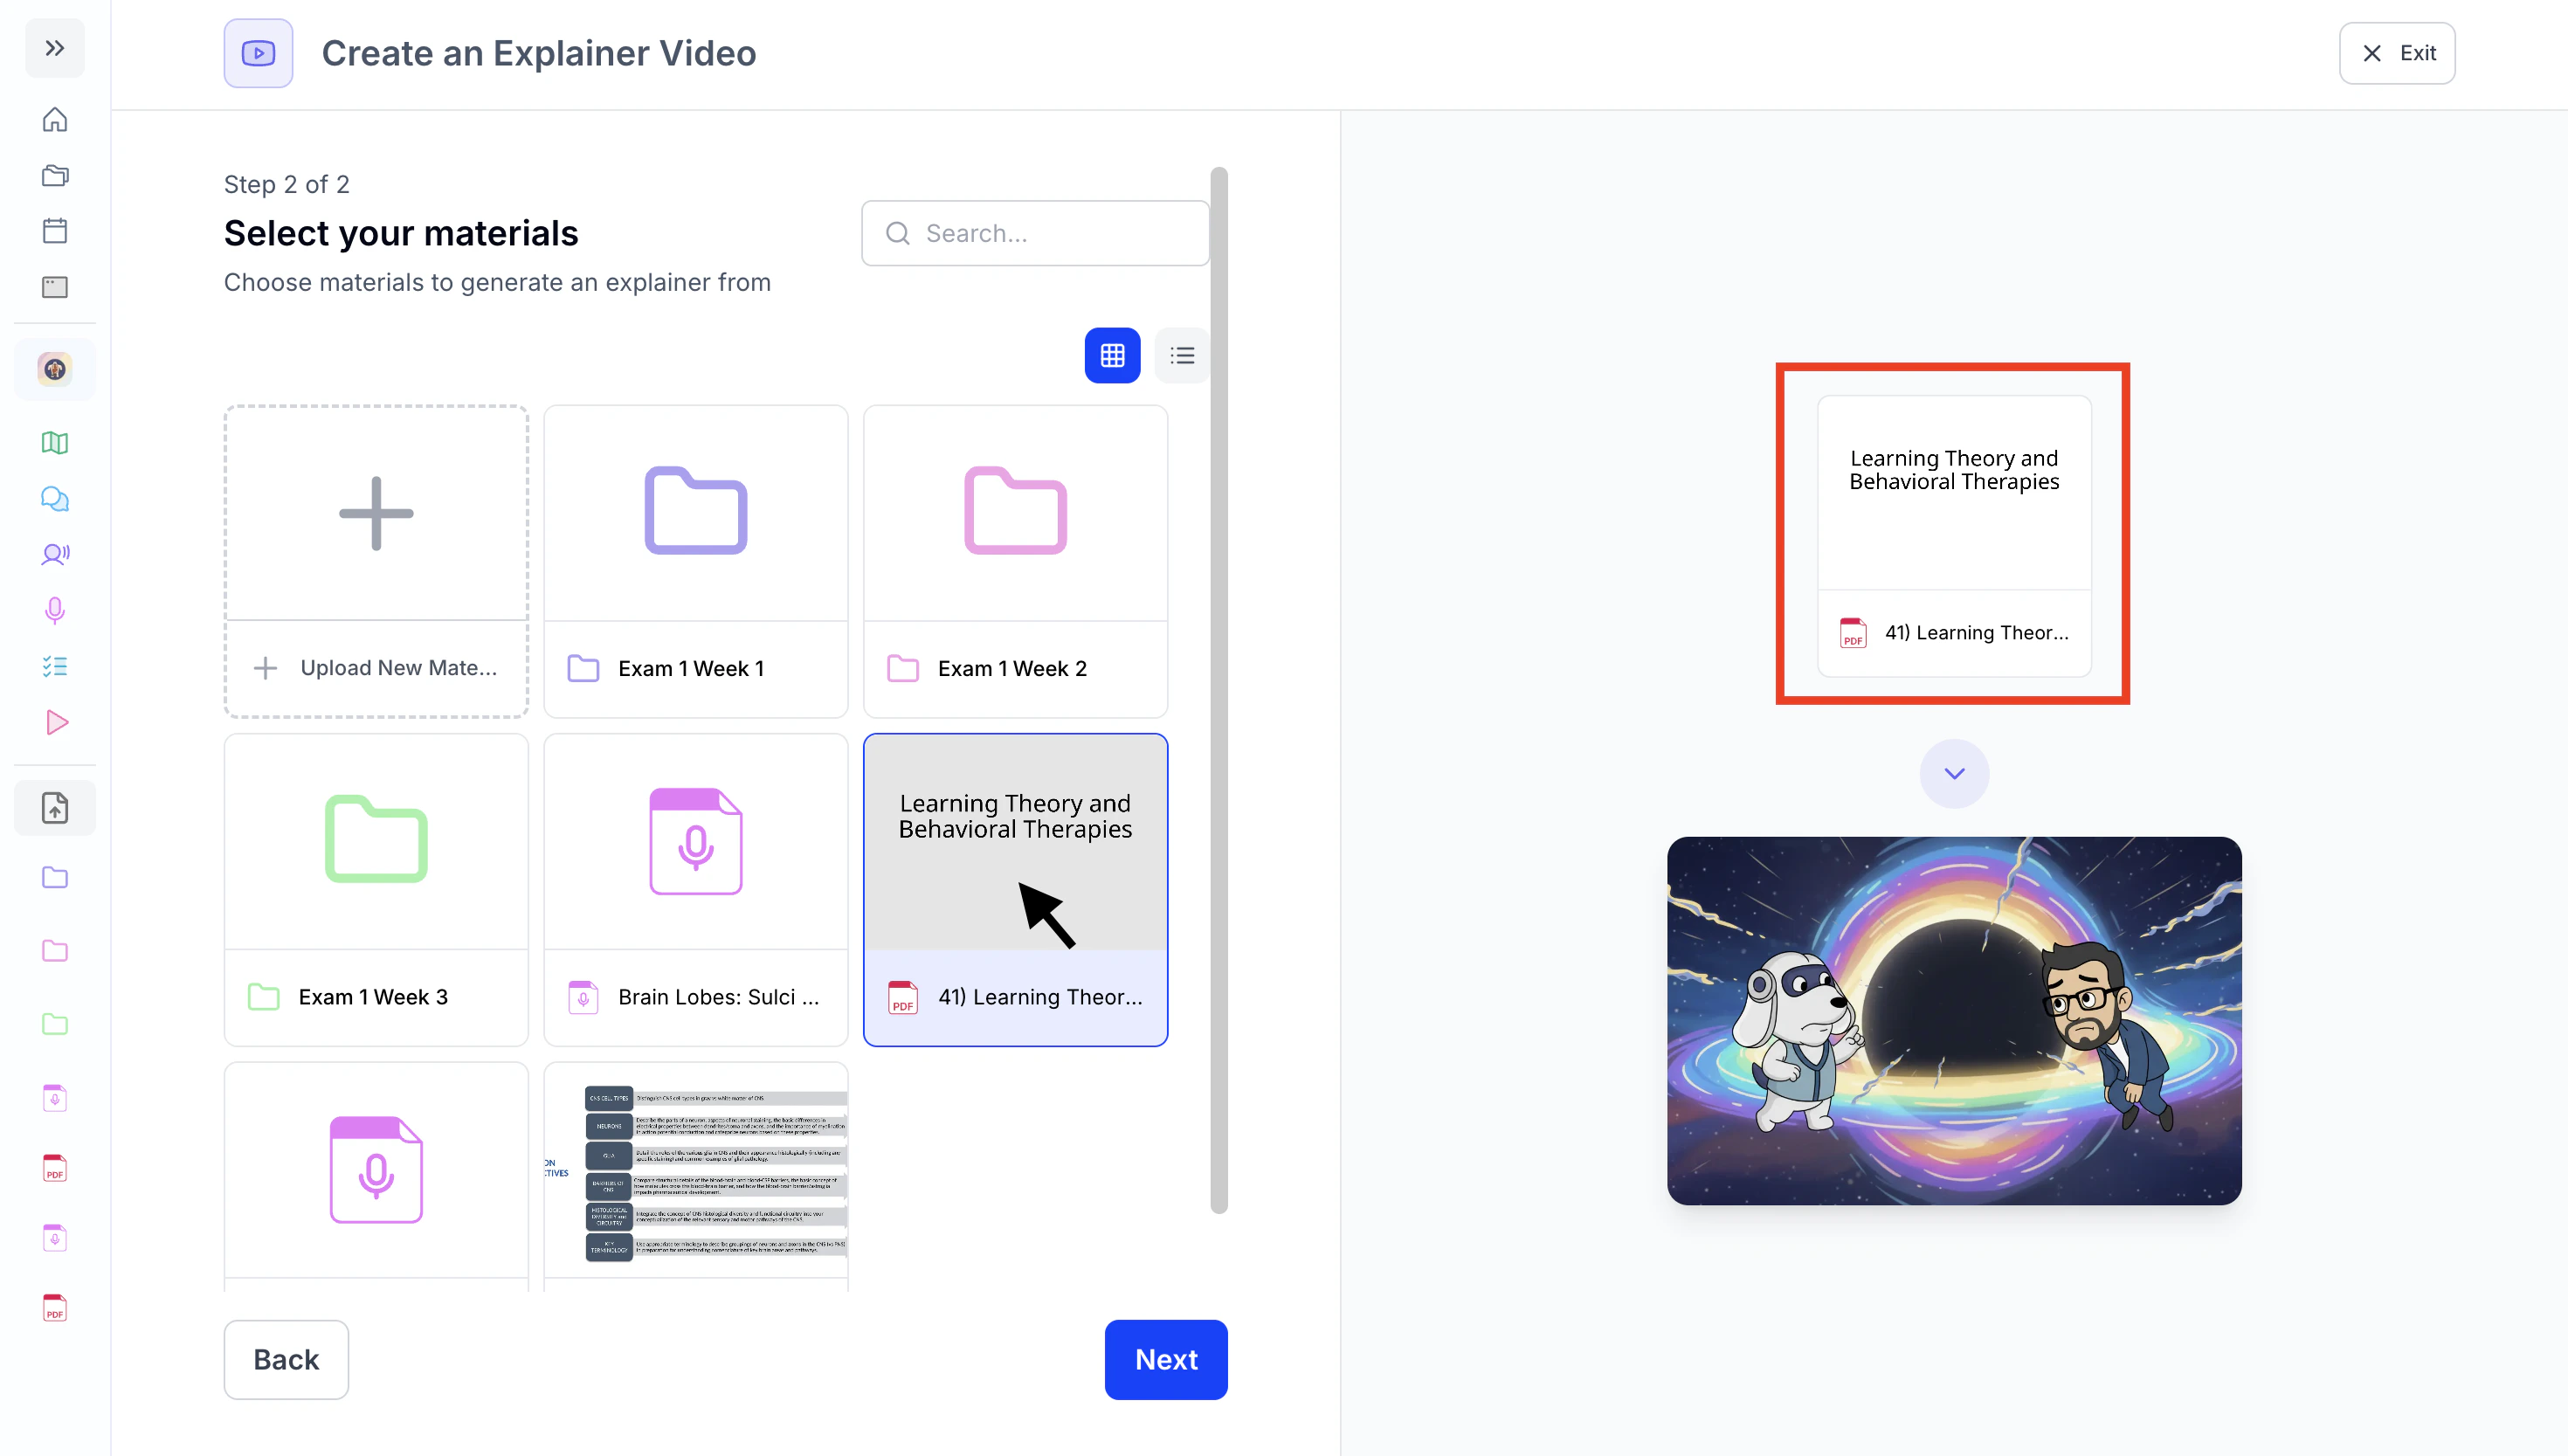Switch to list view
This screenshot has width=2568, height=1456.
coord(1182,355)
